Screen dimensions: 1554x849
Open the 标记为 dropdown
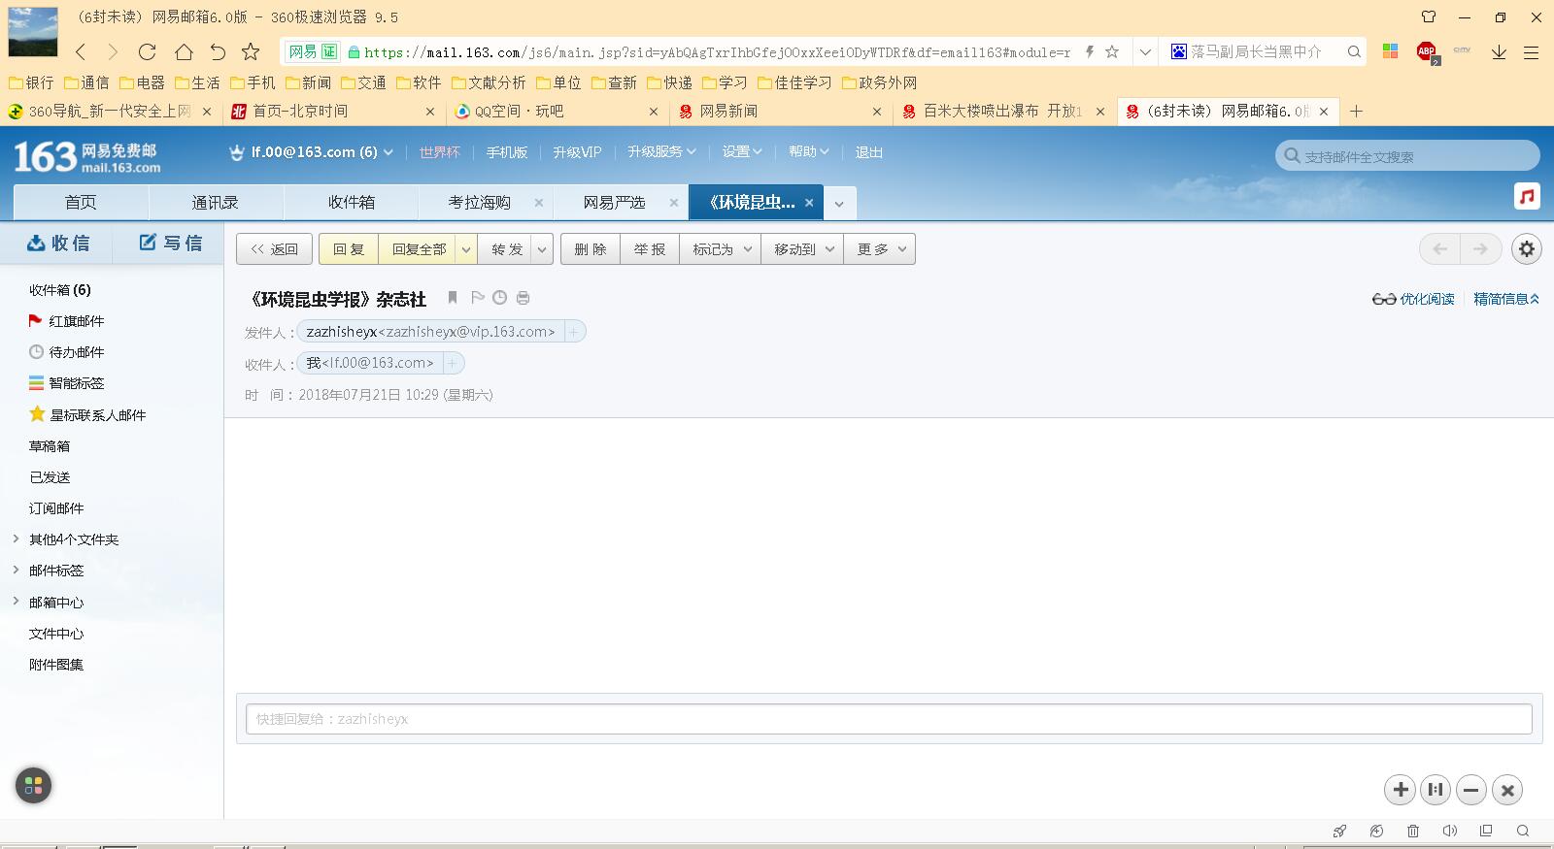(721, 249)
